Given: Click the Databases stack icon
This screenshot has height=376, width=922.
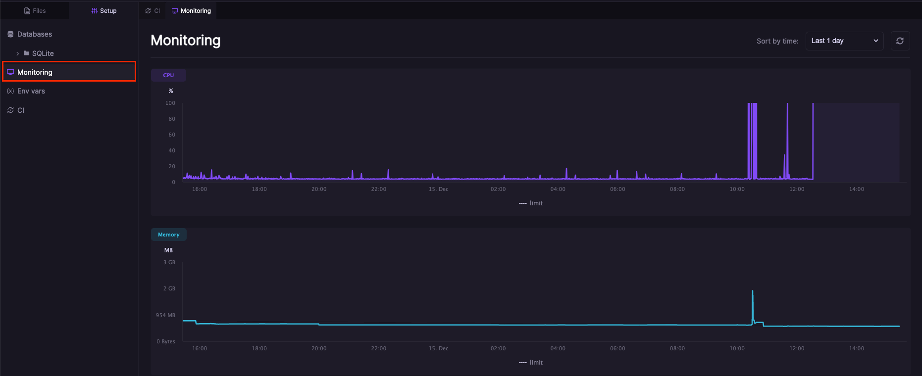Looking at the screenshot, I should pos(10,34).
